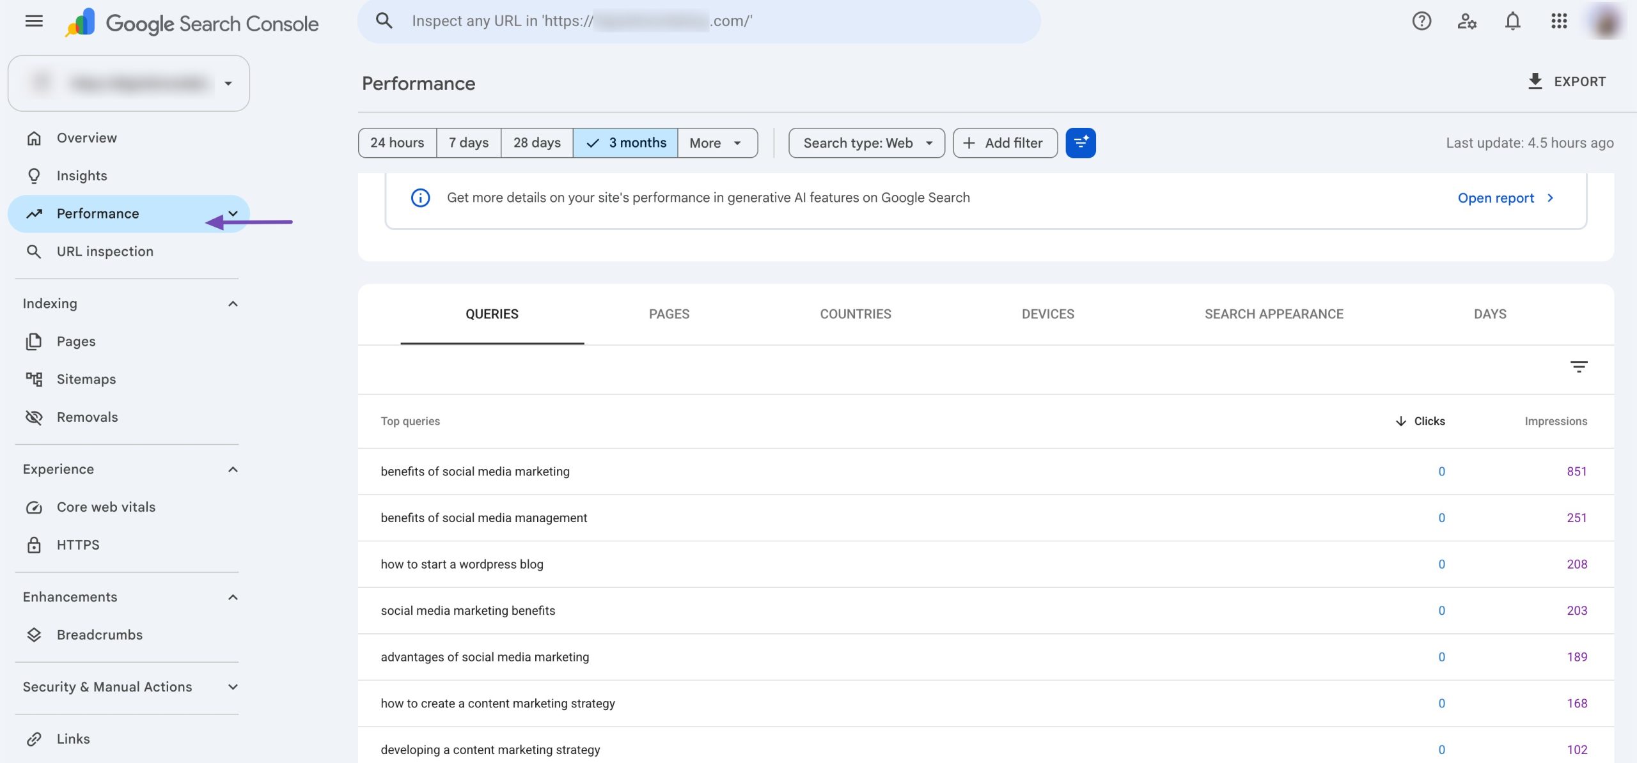Collapse the Indexing section
This screenshot has width=1637, height=763.
point(233,304)
